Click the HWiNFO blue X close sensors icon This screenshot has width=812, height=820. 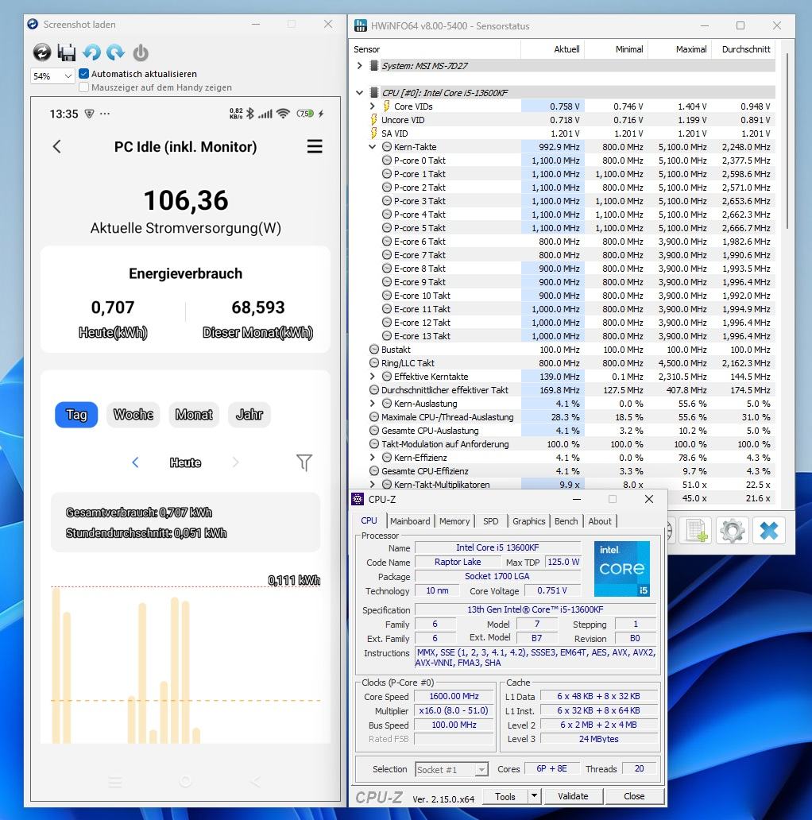pos(769,531)
